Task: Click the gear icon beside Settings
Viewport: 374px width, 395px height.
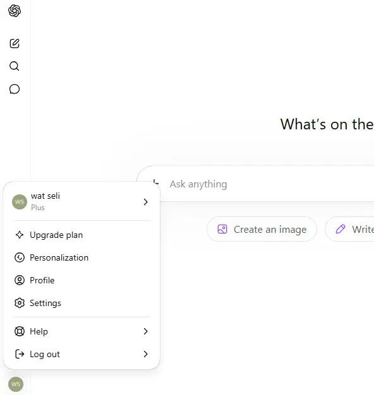Action: point(20,303)
